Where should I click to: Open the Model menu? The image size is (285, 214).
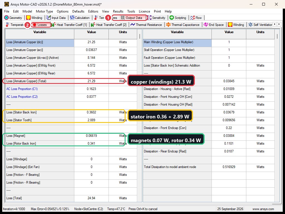(27, 11)
